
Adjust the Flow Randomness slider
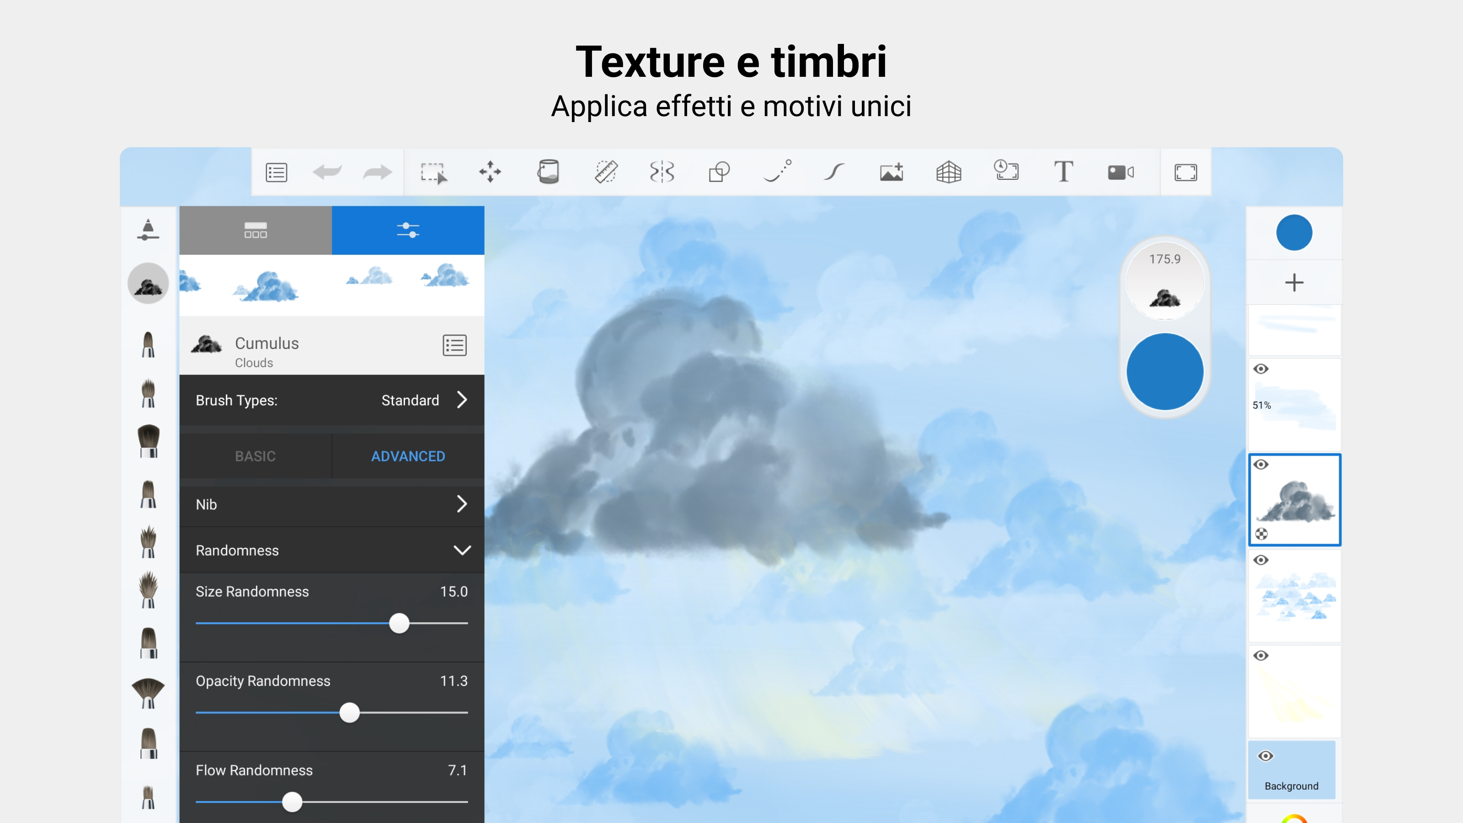[292, 802]
